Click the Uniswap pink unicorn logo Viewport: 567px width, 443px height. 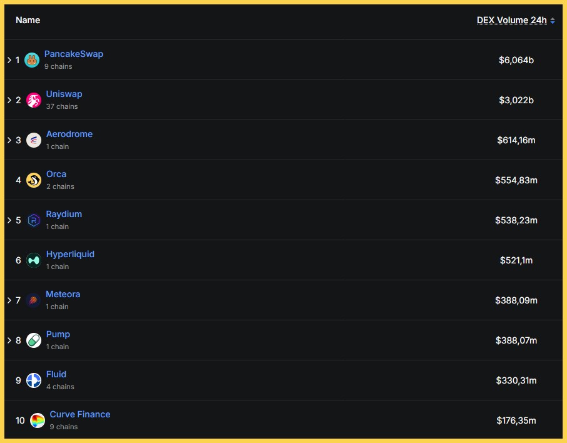tap(34, 100)
